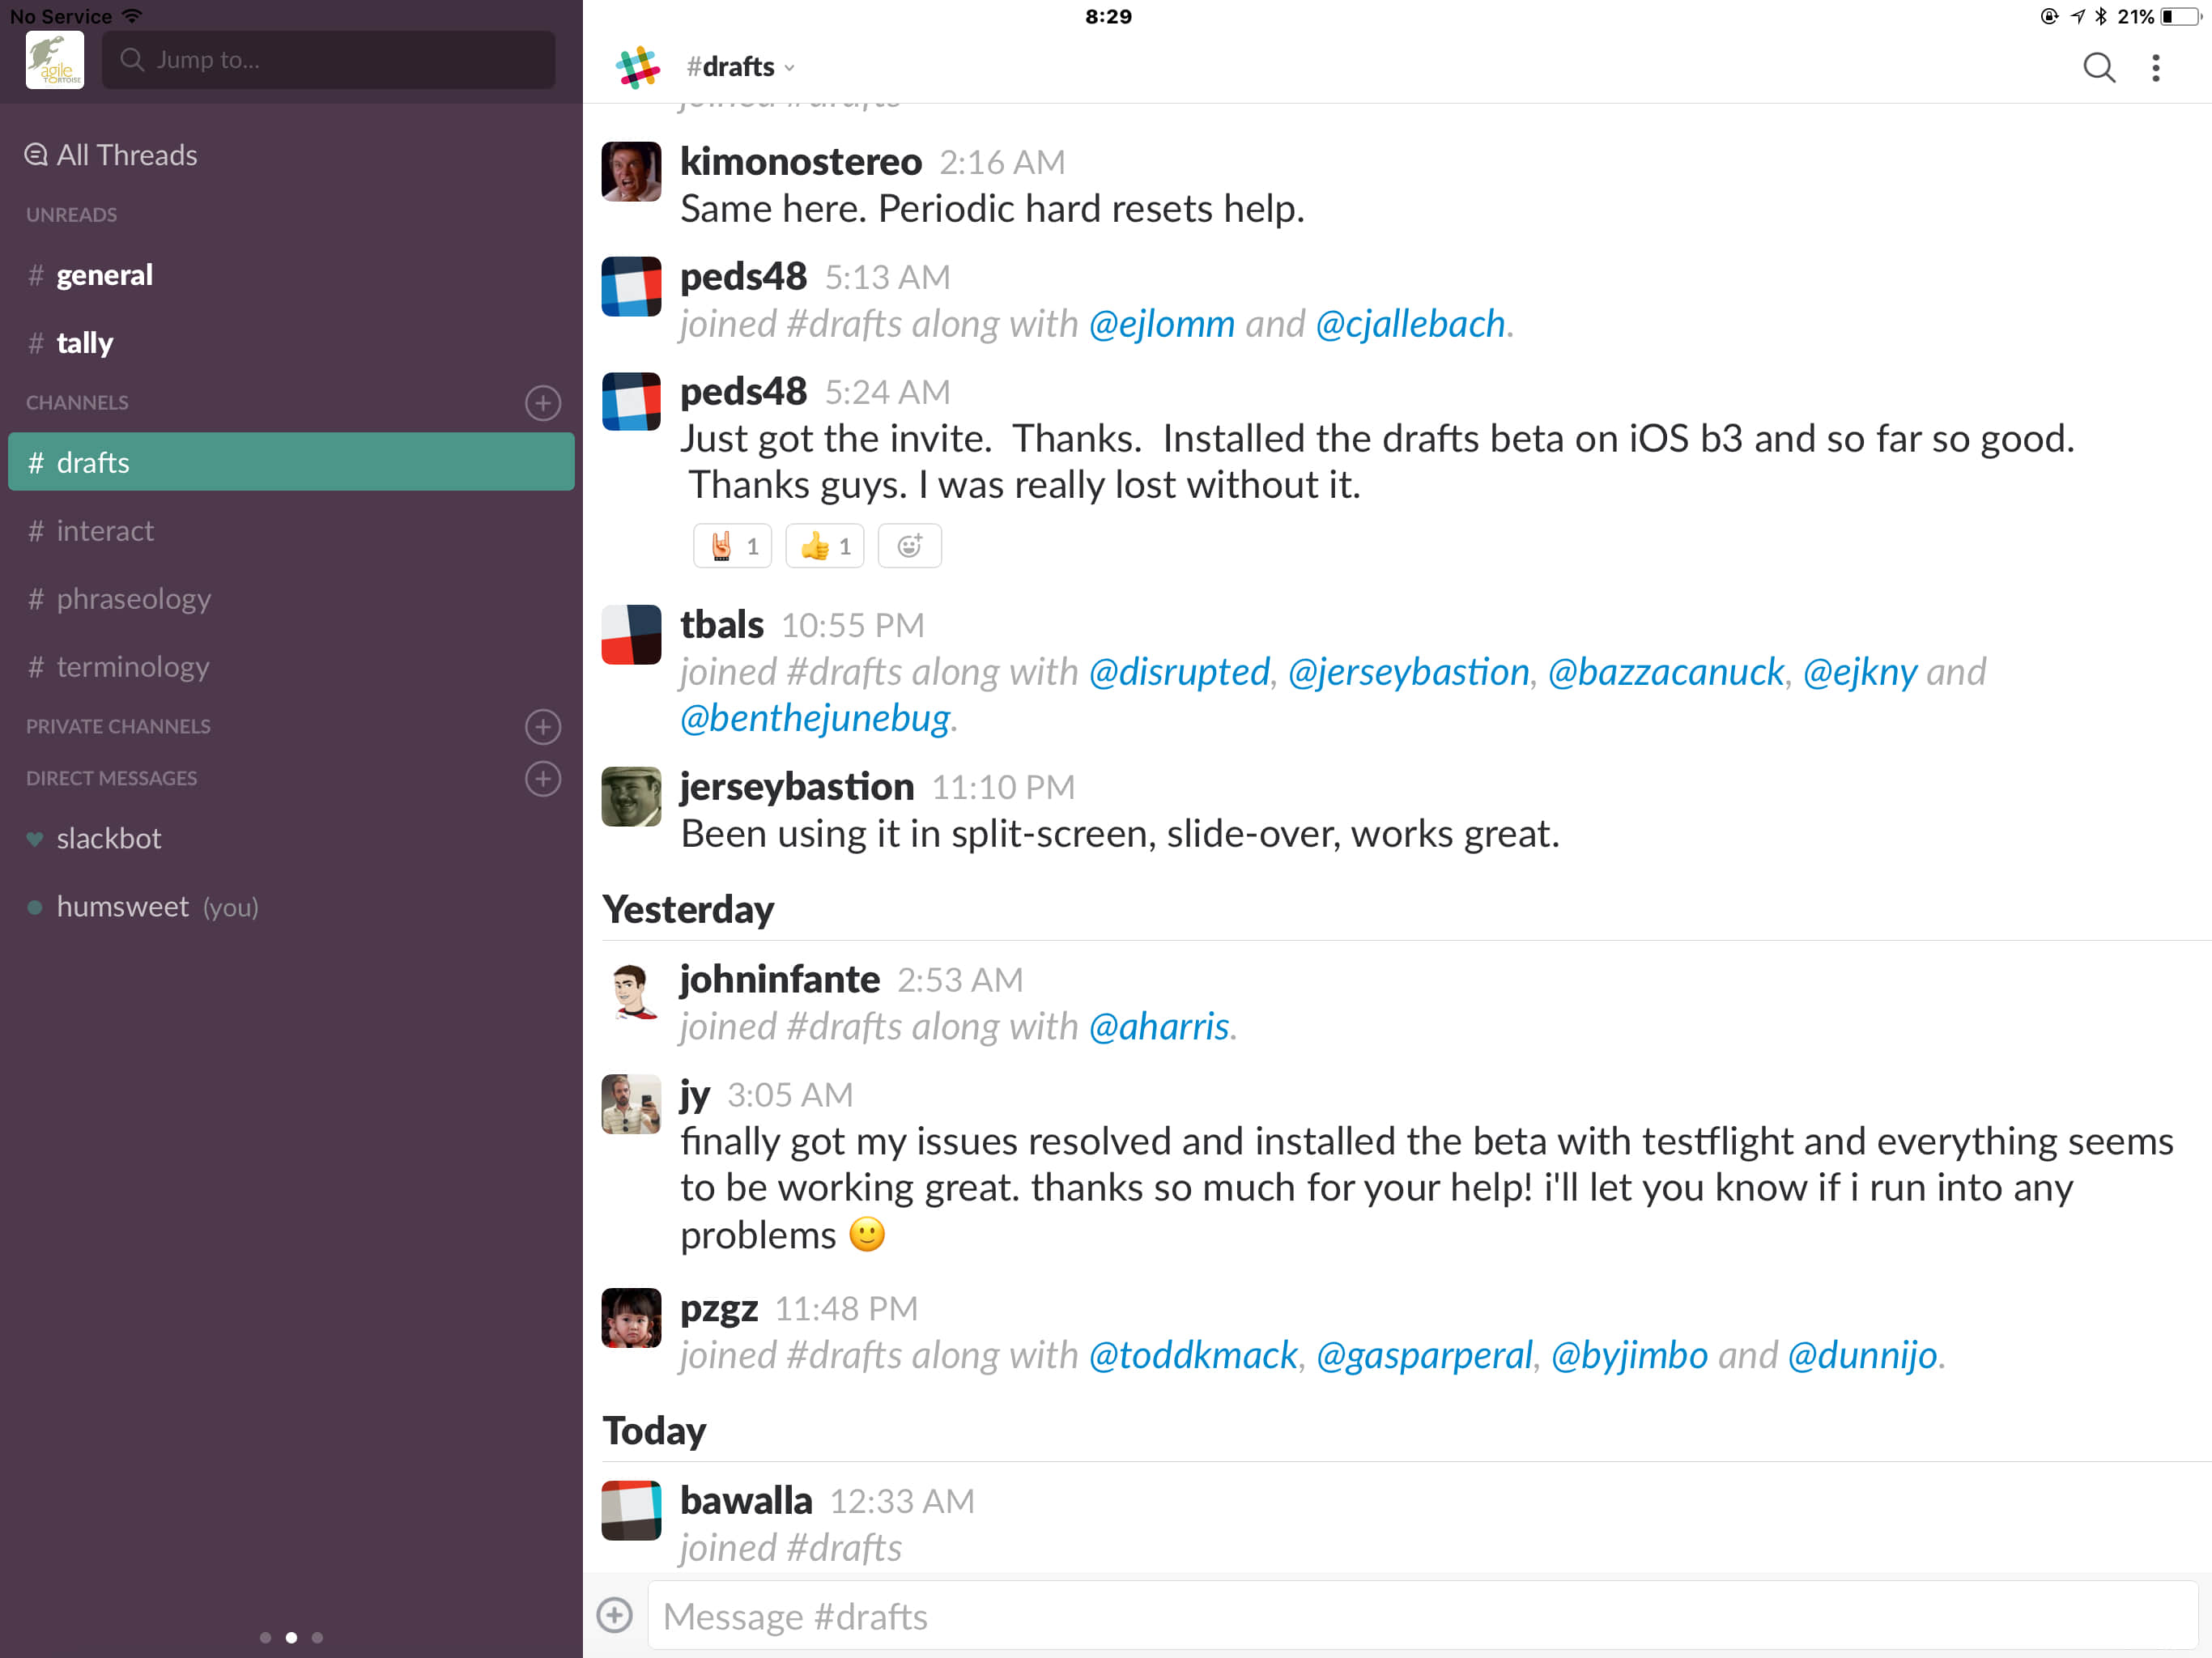
Task: Open All Threads view
Action: point(112,155)
